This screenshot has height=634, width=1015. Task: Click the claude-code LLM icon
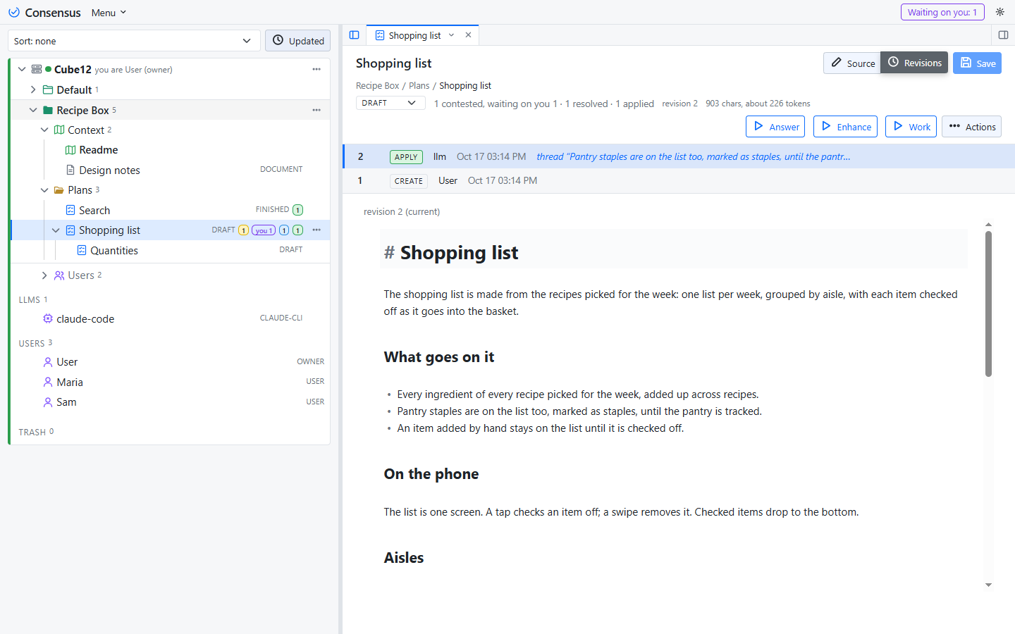[x=48, y=318]
